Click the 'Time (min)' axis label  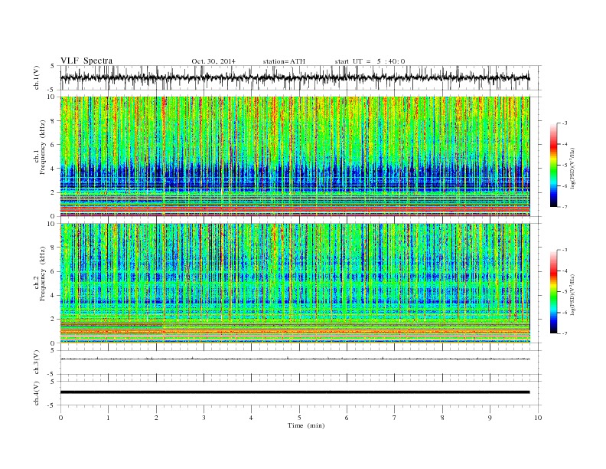click(x=306, y=425)
